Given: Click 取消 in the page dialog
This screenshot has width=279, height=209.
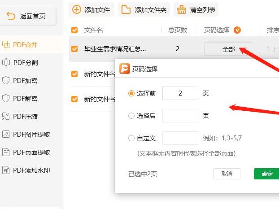Looking at the screenshot, I should click(x=227, y=174).
